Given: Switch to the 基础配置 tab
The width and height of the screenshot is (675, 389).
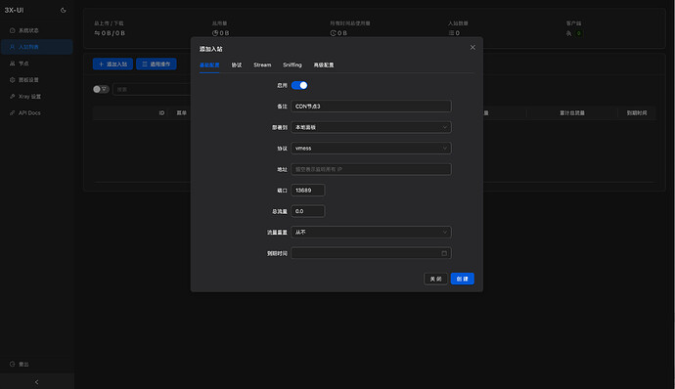Looking at the screenshot, I should (x=209, y=65).
